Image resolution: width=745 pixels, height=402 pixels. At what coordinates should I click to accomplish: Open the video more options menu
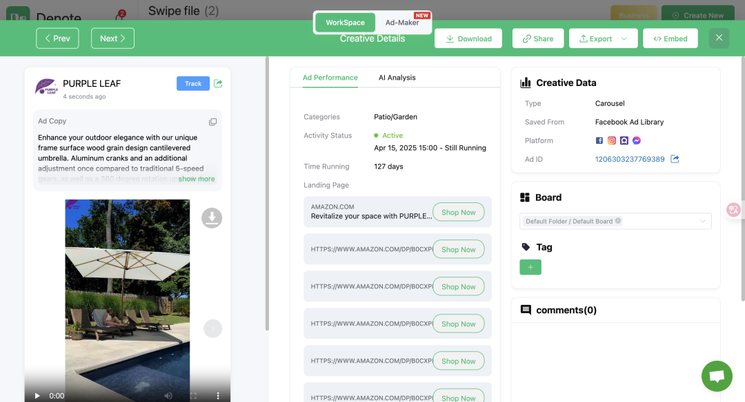tap(218, 395)
